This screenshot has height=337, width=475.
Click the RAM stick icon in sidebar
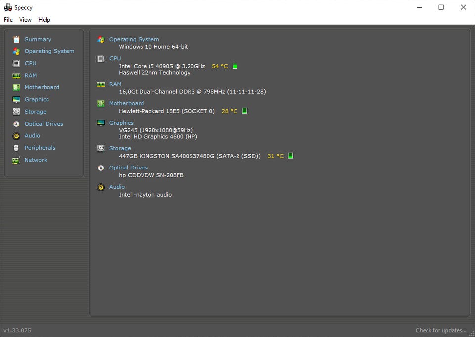(x=16, y=76)
